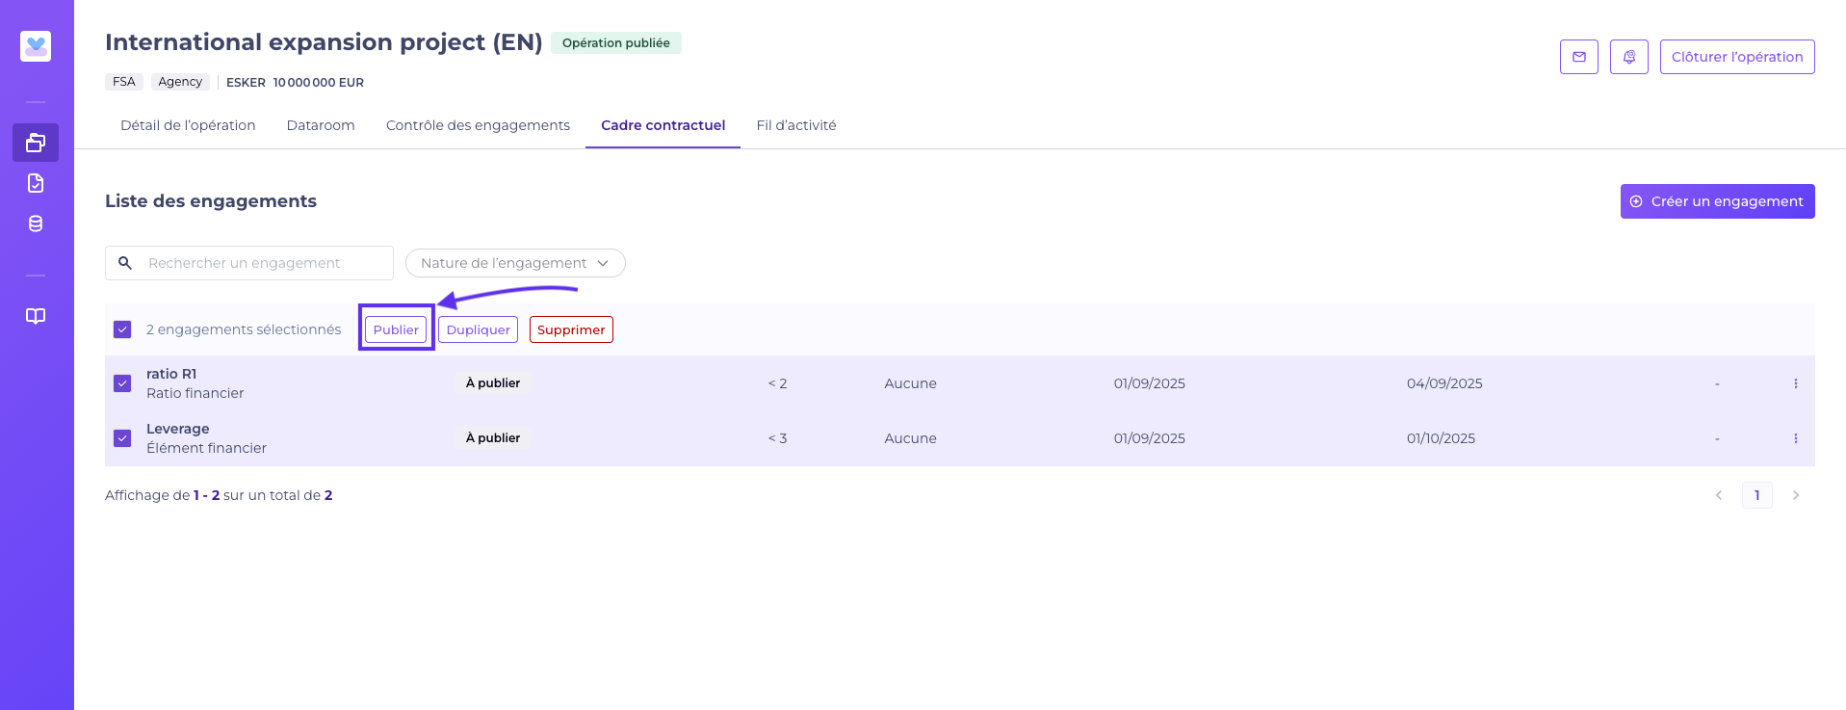The width and height of the screenshot is (1846, 710).
Task: Focus the Rechercher un engagement search field
Action: pos(260,263)
